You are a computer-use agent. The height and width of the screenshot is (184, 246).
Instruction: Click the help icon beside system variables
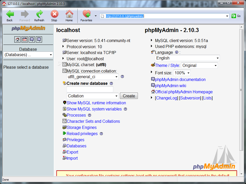click(x=126, y=109)
